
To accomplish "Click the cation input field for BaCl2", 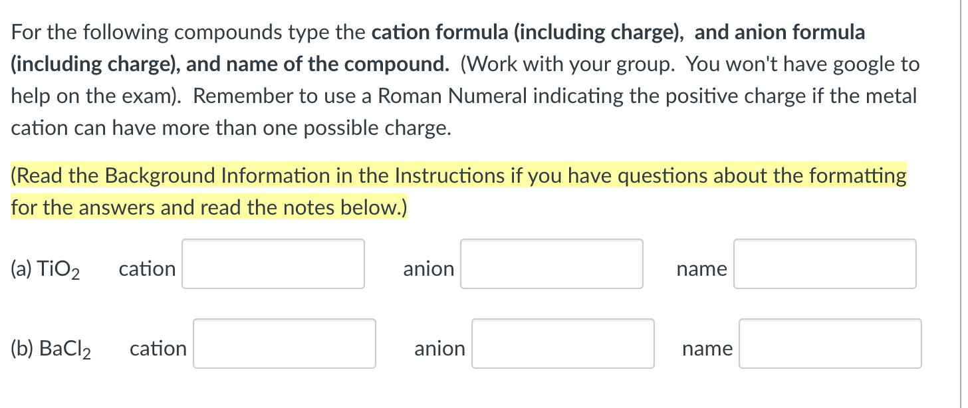I will (x=284, y=343).
